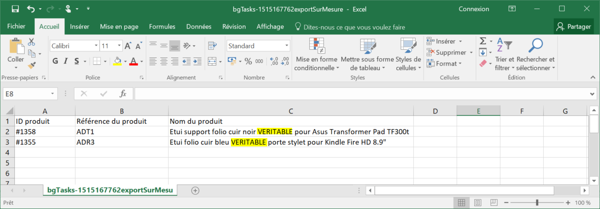Click in the formula bar
Image resolution: width=600 pixels, height=209 pixels.
point(361,94)
